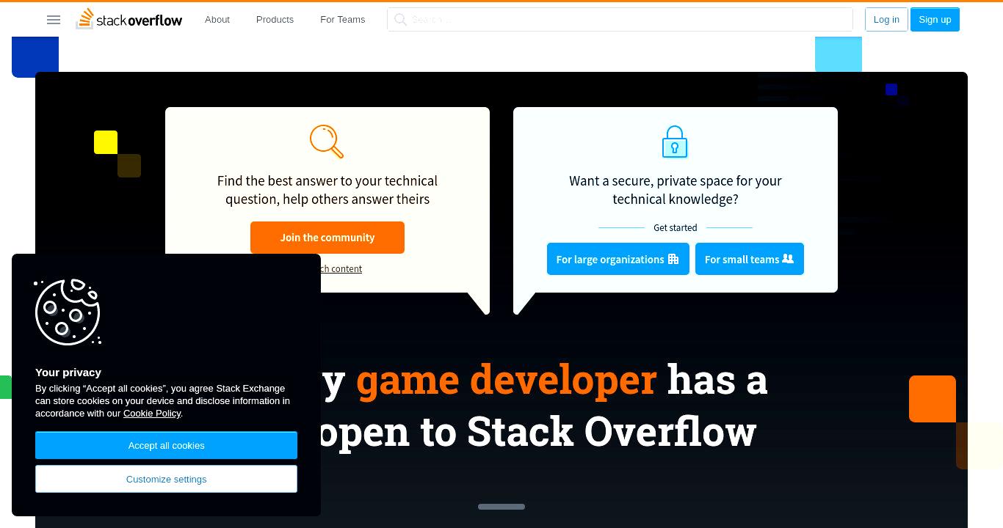Viewport: 1003px width, 528px height.
Task: Click the blue padlock icon in teams card
Action: coord(675,142)
